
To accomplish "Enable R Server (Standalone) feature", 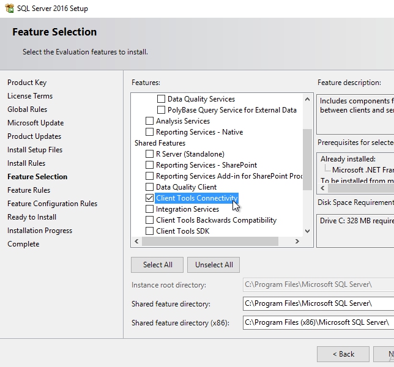I will pos(149,154).
